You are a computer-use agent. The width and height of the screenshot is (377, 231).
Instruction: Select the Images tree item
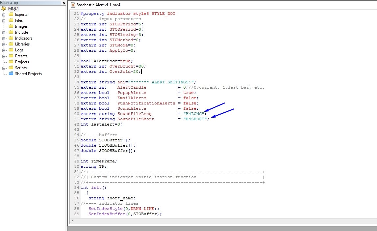[x=21, y=26]
